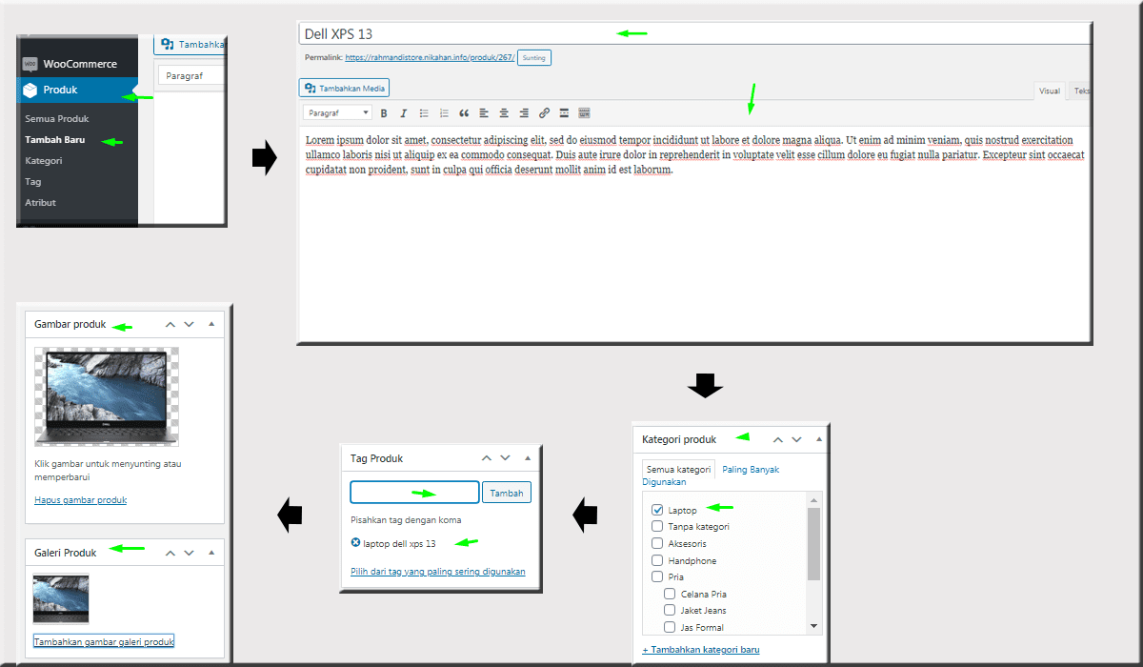
Task: Open the Paragraf format dropdown in main editor
Action: (x=338, y=112)
